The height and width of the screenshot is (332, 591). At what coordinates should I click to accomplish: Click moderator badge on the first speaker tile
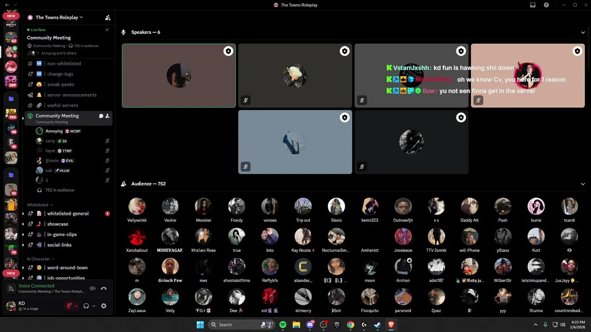[x=228, y=51]
